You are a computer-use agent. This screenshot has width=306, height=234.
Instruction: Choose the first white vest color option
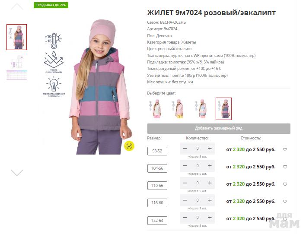(156, 109)
